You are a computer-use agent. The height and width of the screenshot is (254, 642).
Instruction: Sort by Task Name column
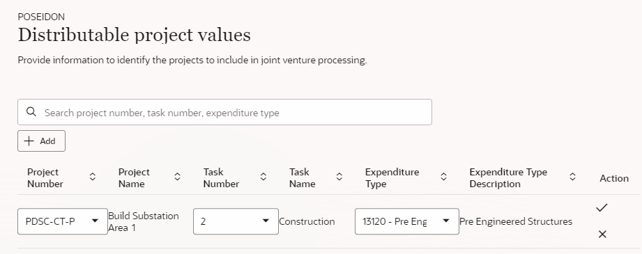pyautogui.click(x=339, y=177)
